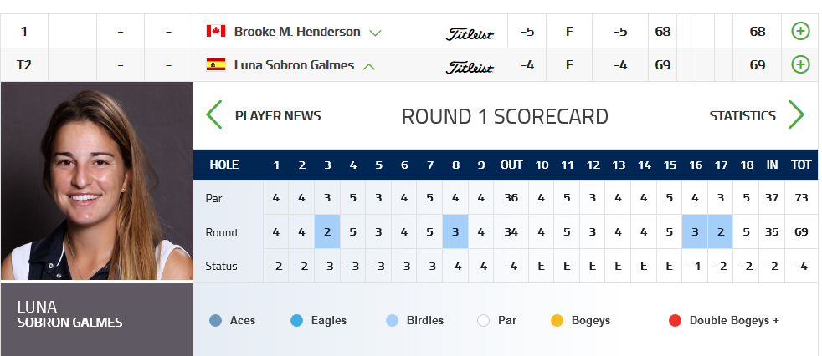Click the birdie score on hole 3
This screenshot has height=356, width=822.
click(327, 232)
